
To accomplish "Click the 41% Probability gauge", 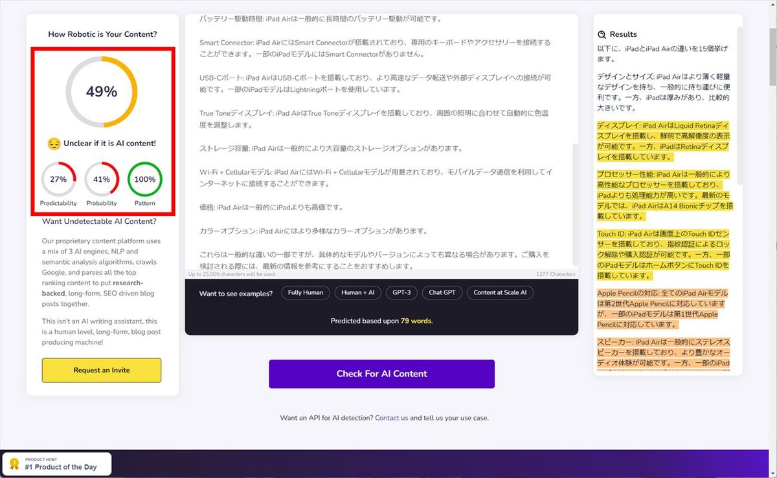I will [x=102, y=179].
